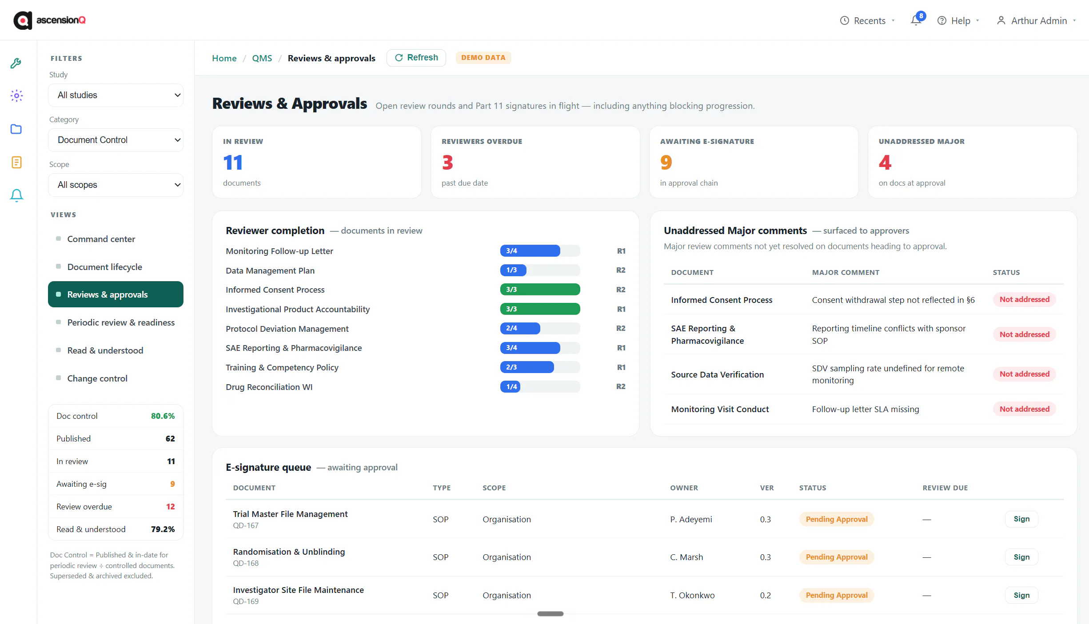Click Data Management Plan review row
The height and width of the screenshot is (624, 1089).
[426, 270]
